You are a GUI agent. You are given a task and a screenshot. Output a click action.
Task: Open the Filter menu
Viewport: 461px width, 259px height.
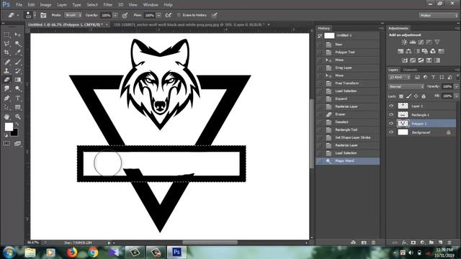click(x=107, y=5)
